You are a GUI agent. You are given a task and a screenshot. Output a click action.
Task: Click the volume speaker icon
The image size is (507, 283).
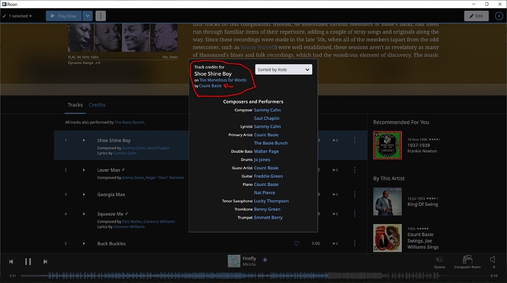(493, 259)
